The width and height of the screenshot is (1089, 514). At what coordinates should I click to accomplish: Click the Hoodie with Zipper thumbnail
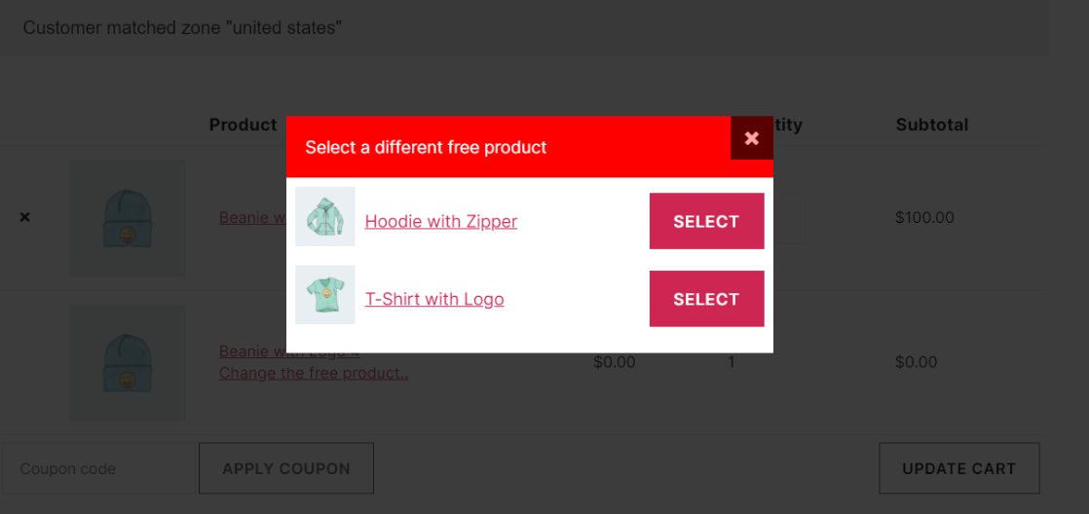coord(325,217)
